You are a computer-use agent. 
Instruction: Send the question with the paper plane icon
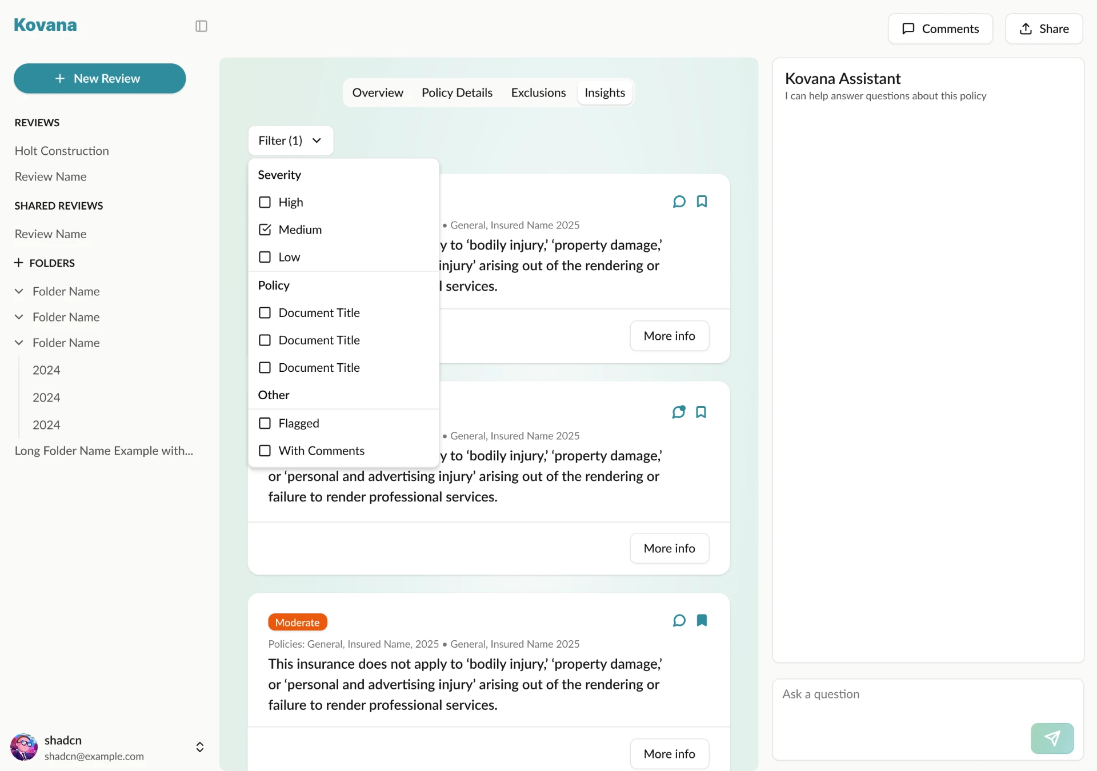[x=1052, y=738]
